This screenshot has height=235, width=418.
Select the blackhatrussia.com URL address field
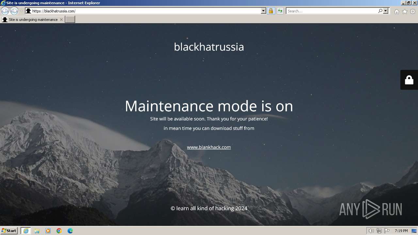tap(146, 11)
